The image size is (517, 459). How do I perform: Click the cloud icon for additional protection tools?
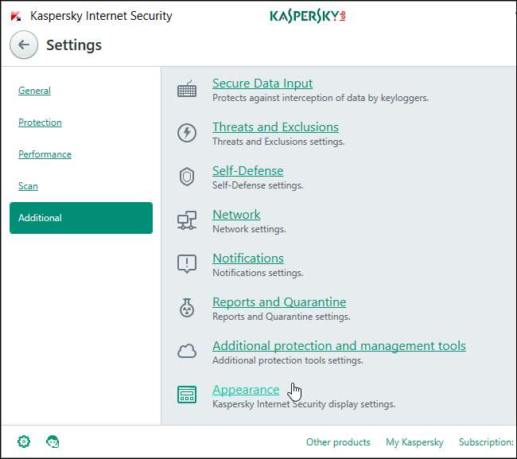(187, 351)
